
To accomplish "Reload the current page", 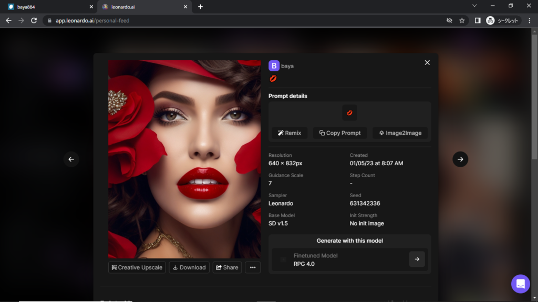I will coord(34,20).
